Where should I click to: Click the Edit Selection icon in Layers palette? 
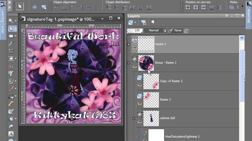(x=153, y=22)
